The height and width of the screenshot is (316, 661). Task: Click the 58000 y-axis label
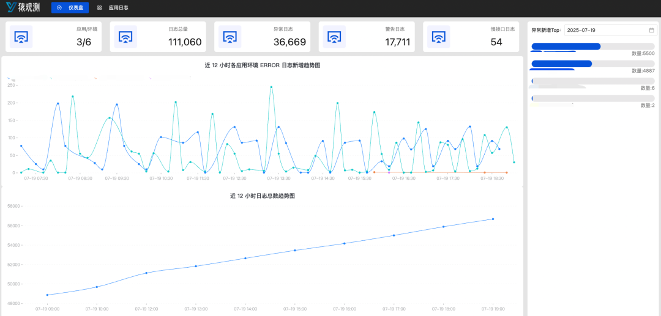13,206
